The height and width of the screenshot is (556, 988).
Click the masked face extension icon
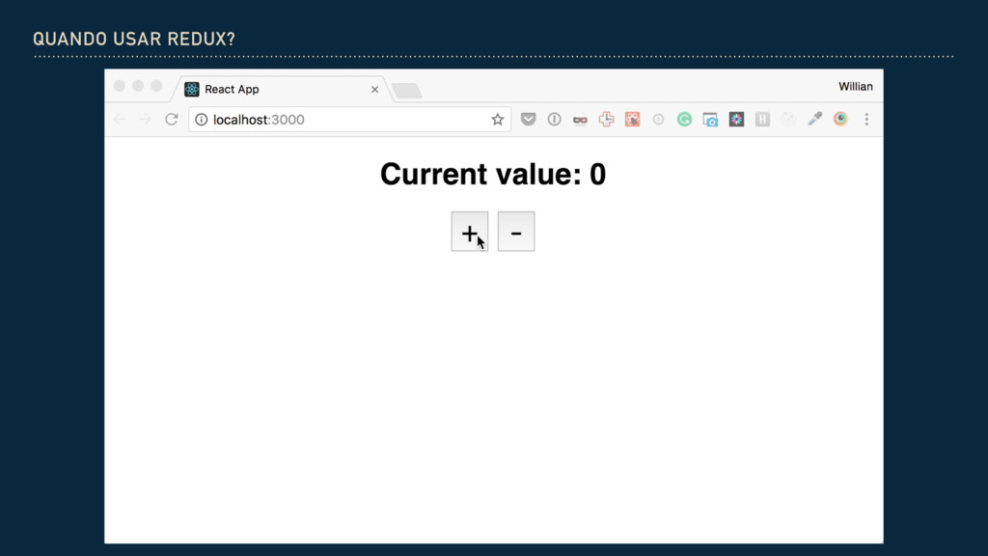(x=580, y=119)
